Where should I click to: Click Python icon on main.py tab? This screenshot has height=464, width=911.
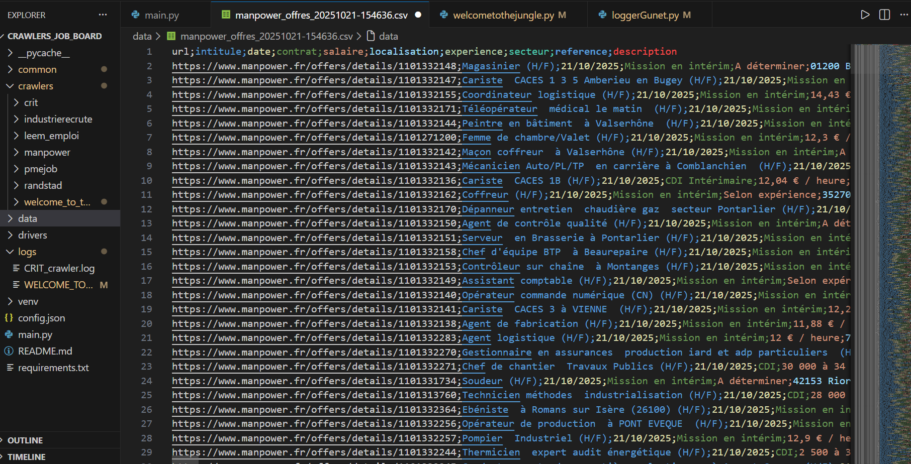[x=136, y=15]
